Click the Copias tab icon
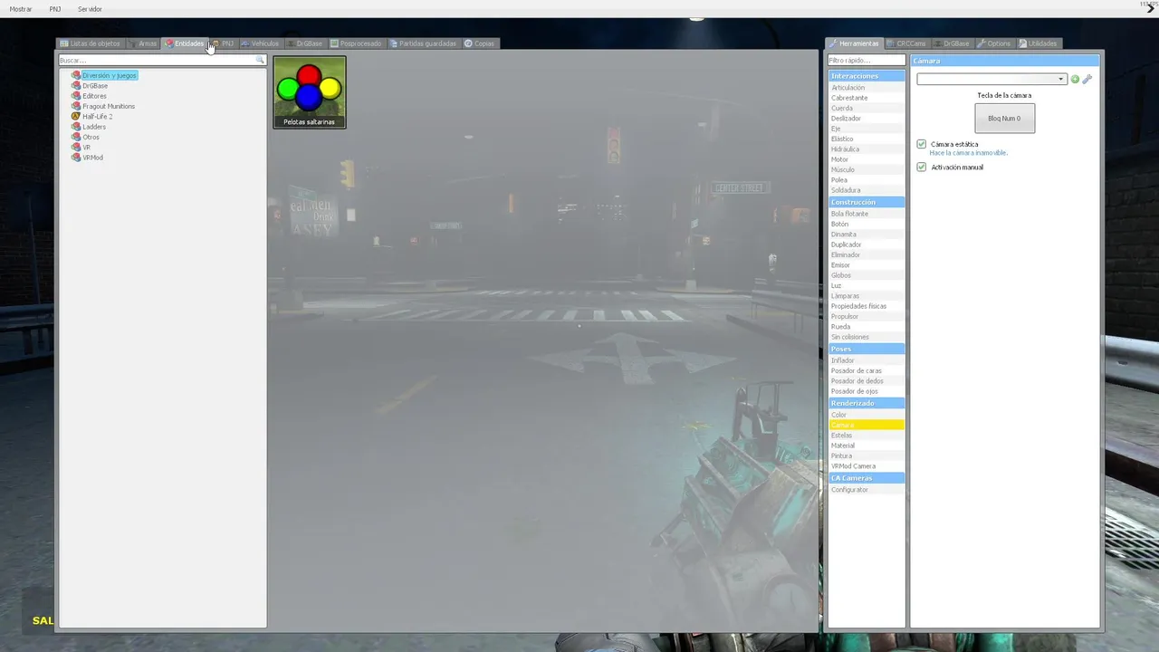Screen dimensions: 1159x652 (468, 43)
